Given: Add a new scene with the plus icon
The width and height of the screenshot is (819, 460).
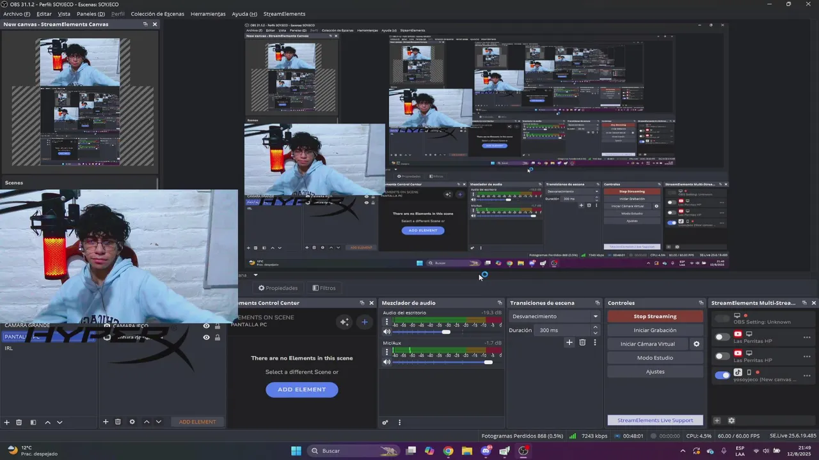Looking at the screenshot, I should [x=7, y=422].
